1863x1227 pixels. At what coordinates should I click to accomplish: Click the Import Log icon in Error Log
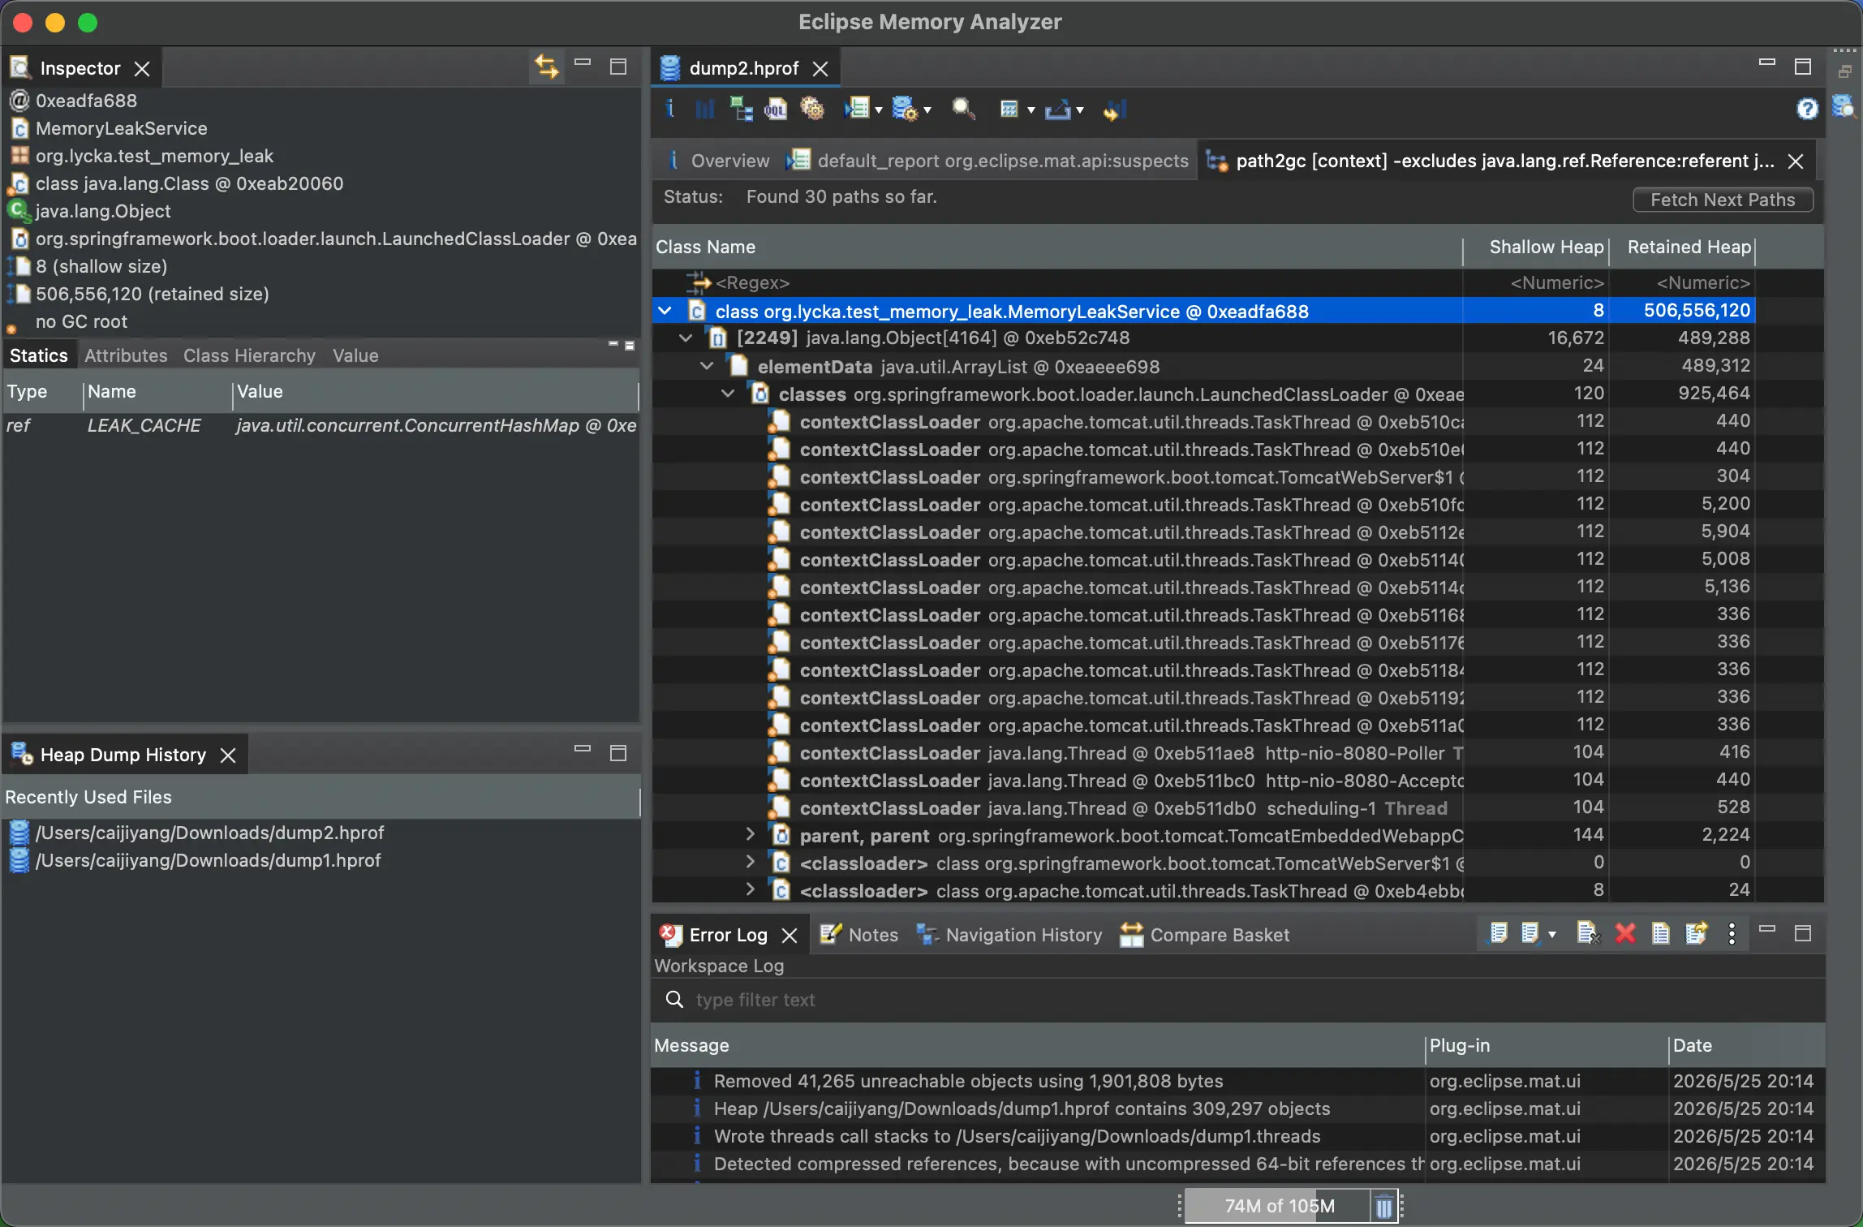coord(1530,934)
